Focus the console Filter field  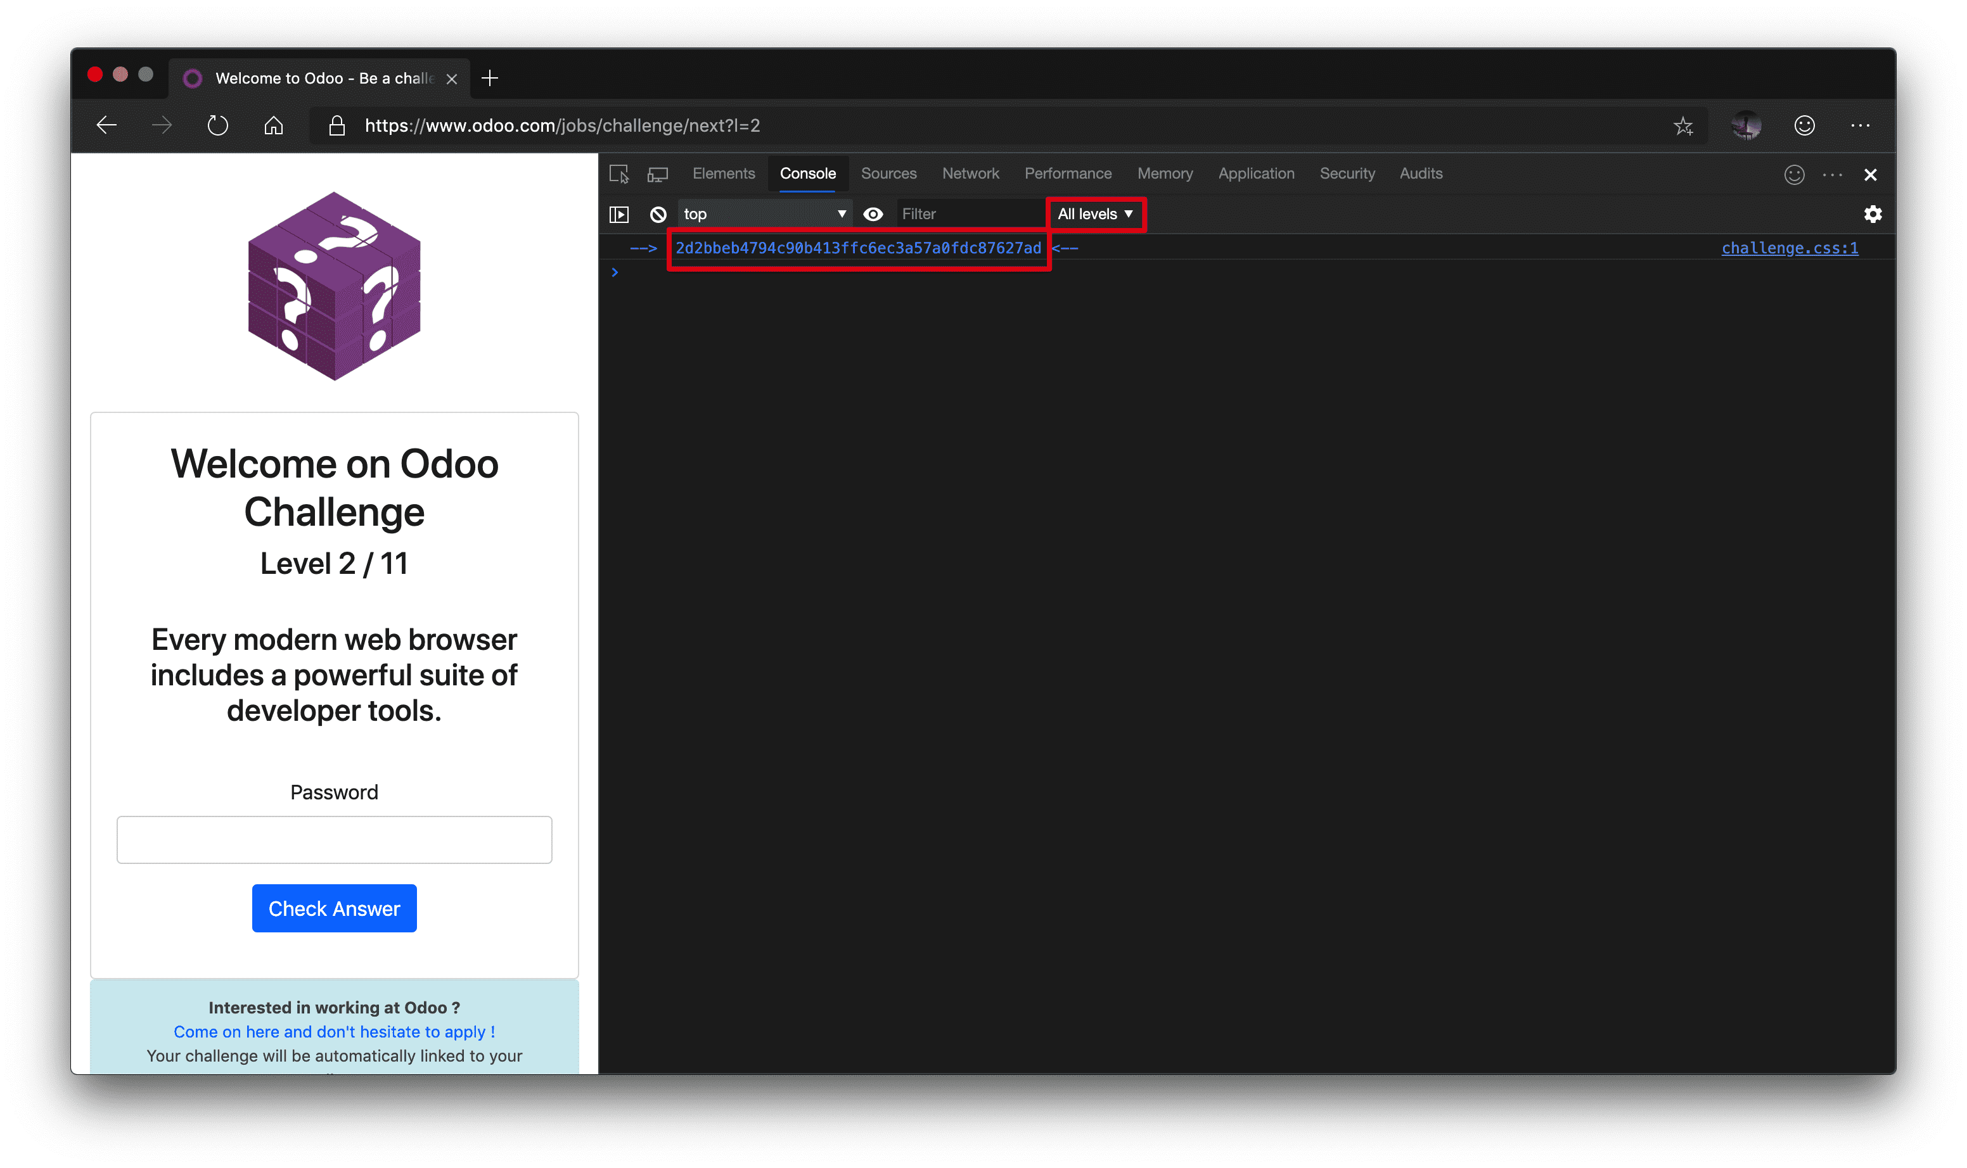pos(970,214)
